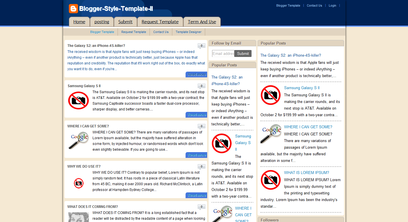Open comment count bubble for Samsung Galaxy S II post
408x222 pixels.
coord(201,86)
